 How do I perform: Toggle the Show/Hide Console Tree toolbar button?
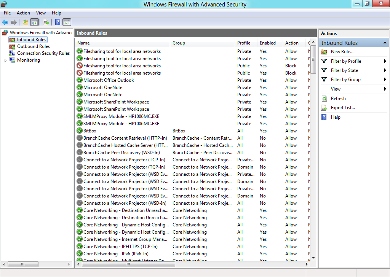tap(35, 22)
